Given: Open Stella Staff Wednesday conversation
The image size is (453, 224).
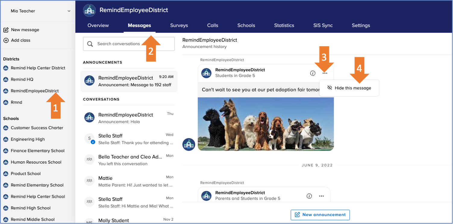Looking at the screenshot, I should coord(129,139).
